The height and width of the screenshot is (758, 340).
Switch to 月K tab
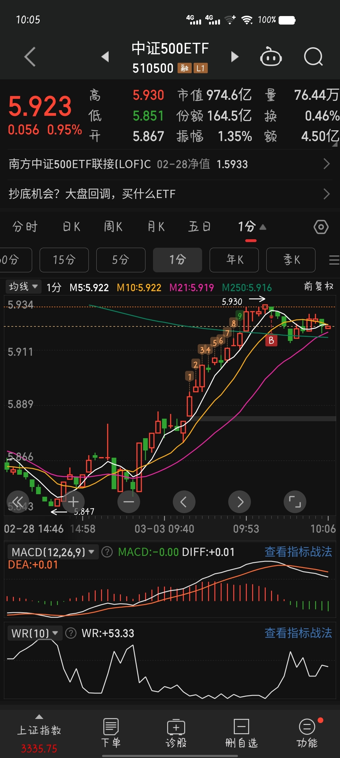coord(156,227)
